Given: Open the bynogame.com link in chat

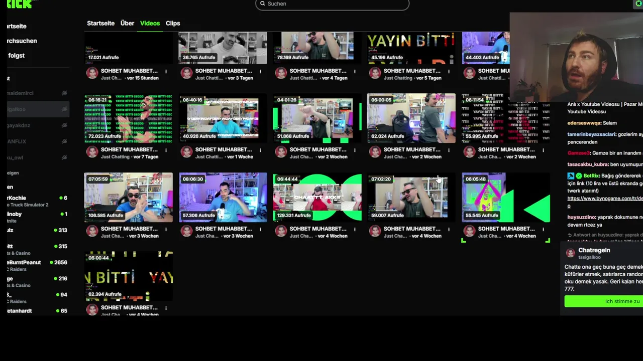Looking at the screenshot, I should coord(605,199).
